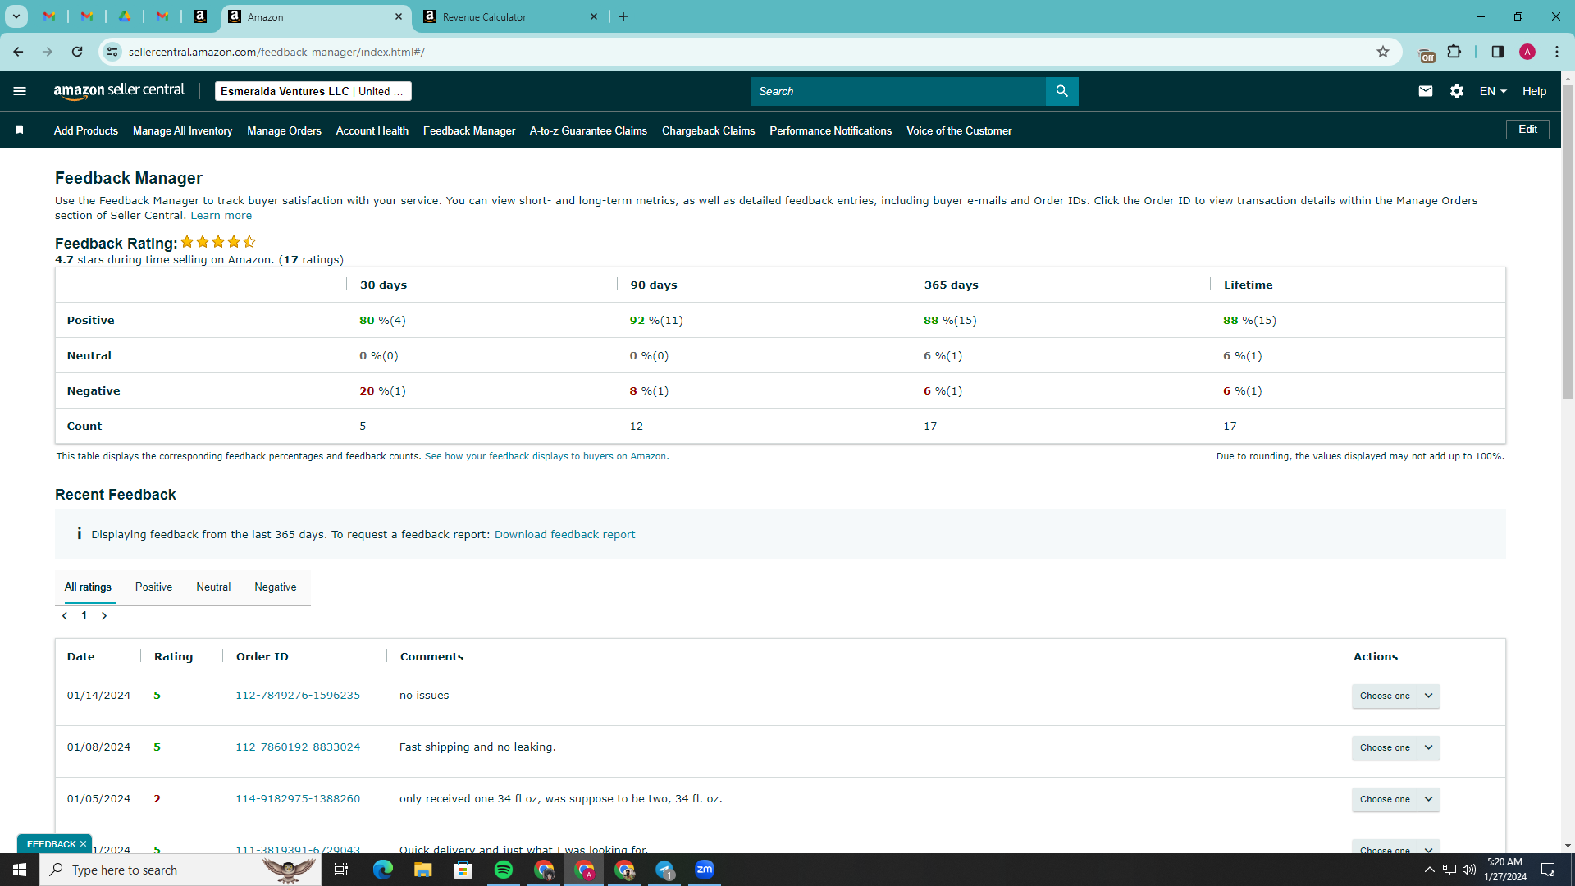Open the messages envelope icon
Image resolution: width=1575 pixels, height=886 pixels.
tap(1425, 91)
